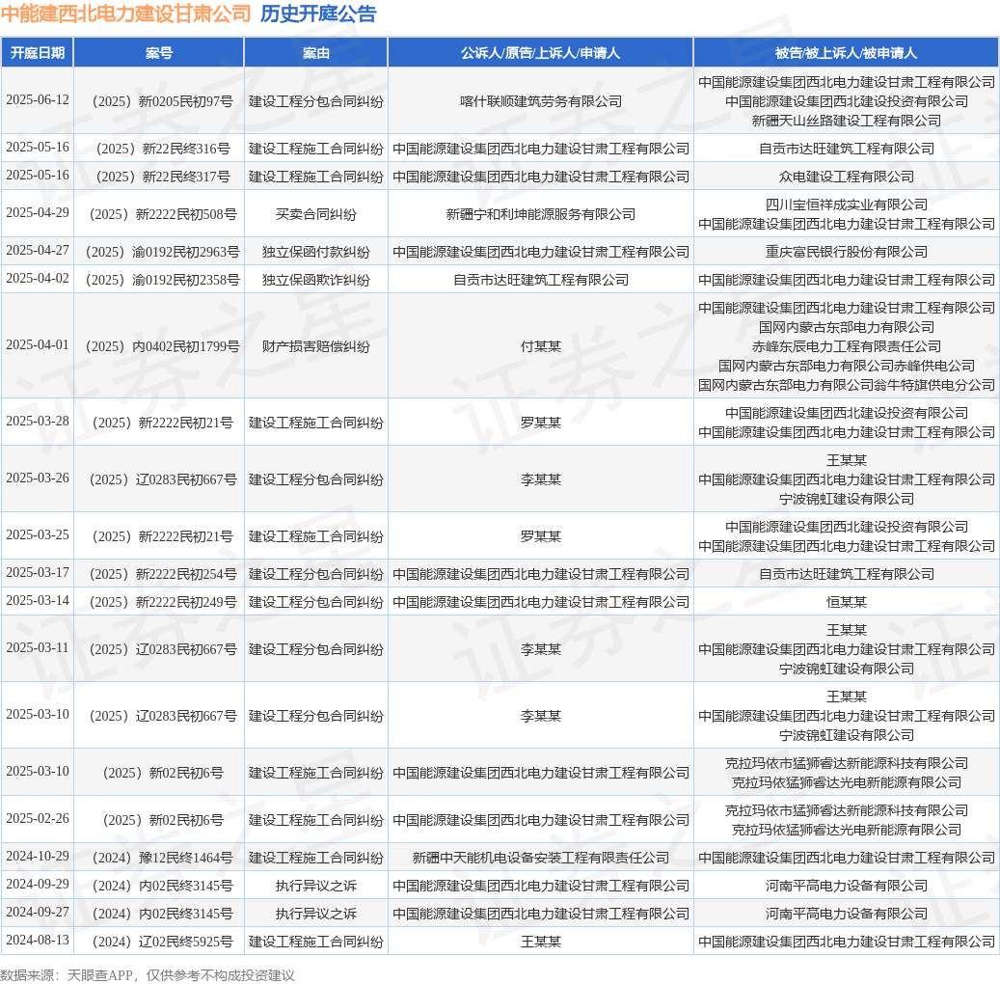Click defendant 国网内蒙古东部电力有限公司赤峰供电公司
Screen dimensions: 1000x984
pos(847,366)
